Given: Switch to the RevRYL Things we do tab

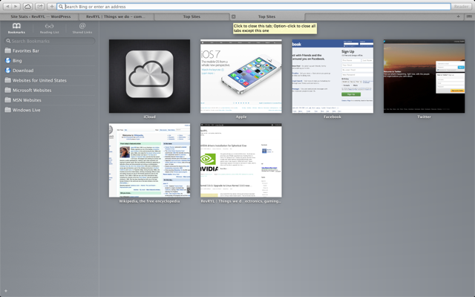Looking at the screenshot, I should click(117, 16).
